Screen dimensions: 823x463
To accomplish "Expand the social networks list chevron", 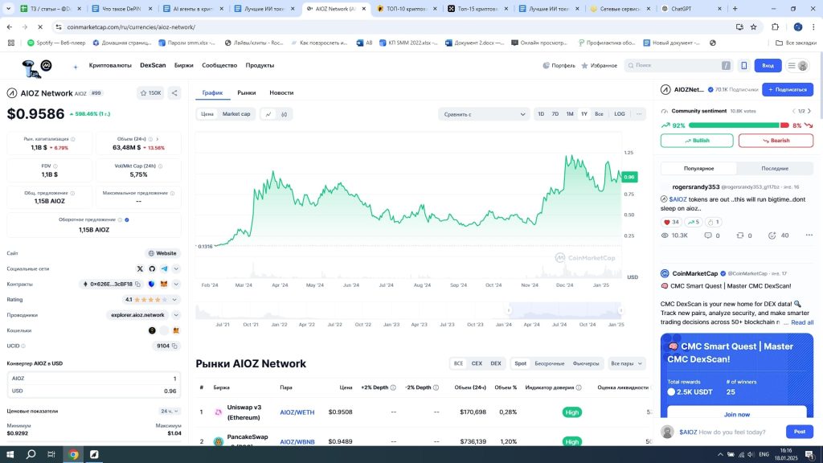I will tap(176, 268).
